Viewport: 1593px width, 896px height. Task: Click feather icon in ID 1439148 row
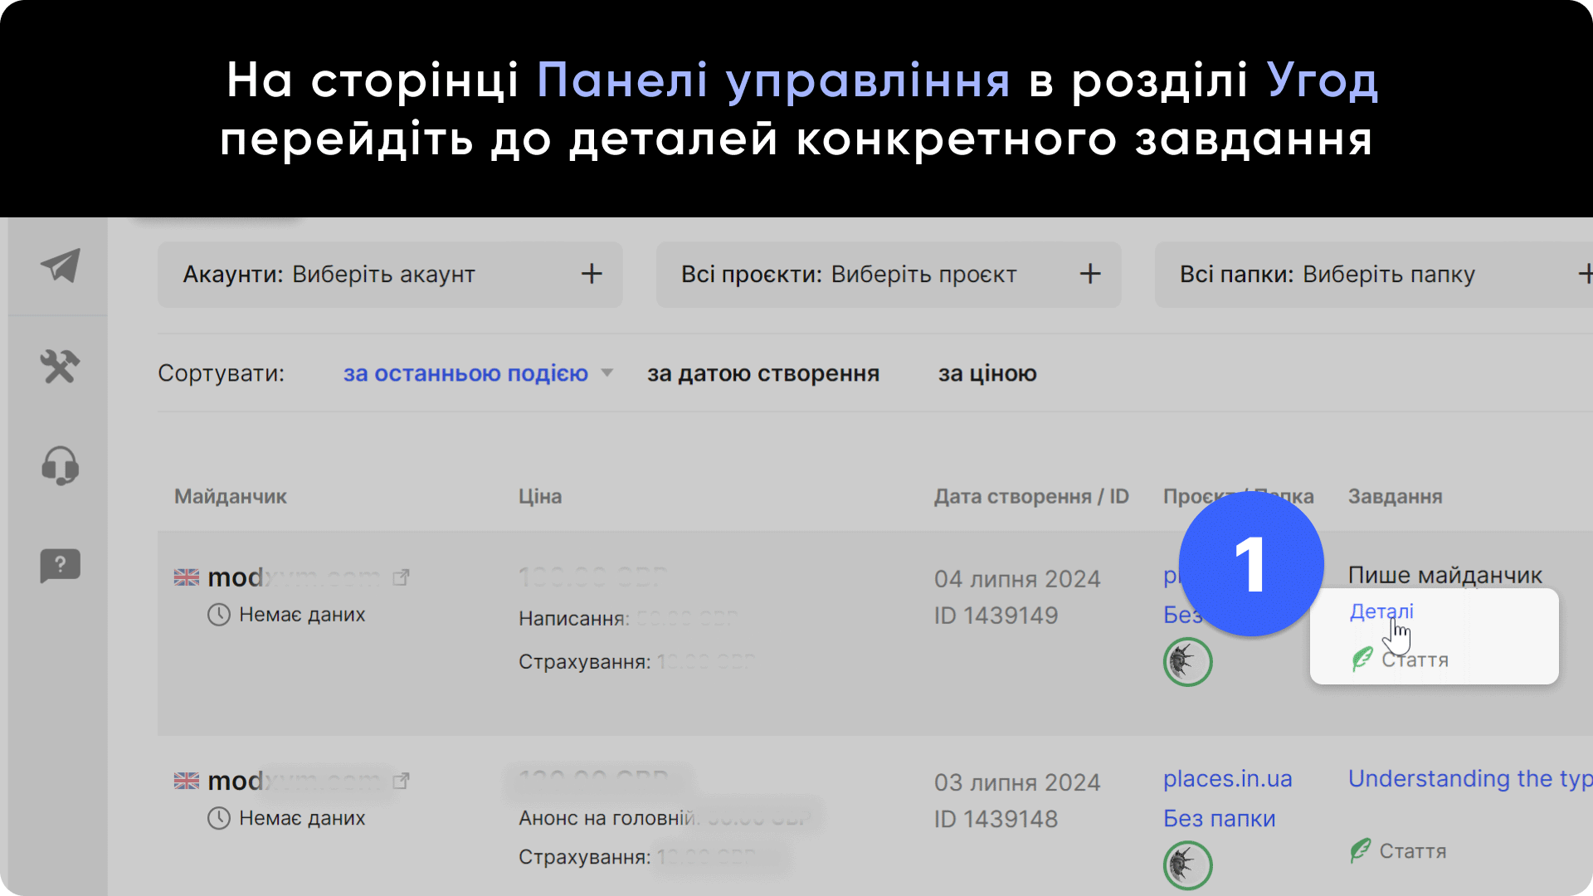pyautogui.click(x=1361, y=850)
